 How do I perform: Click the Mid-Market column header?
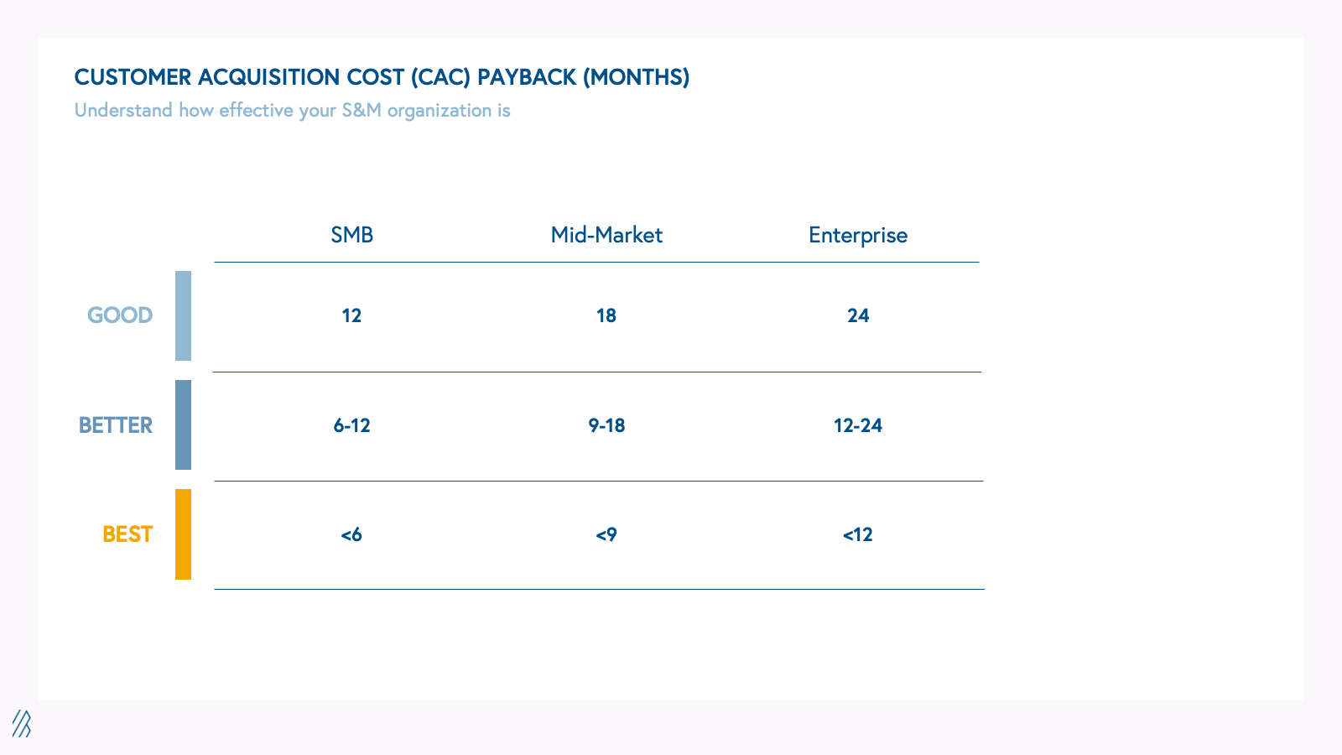pos(606,235)
